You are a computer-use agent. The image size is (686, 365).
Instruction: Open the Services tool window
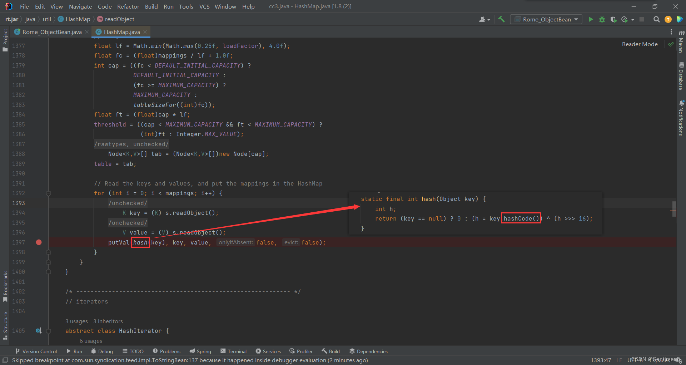pyautogui.click(x=268, y=351)
